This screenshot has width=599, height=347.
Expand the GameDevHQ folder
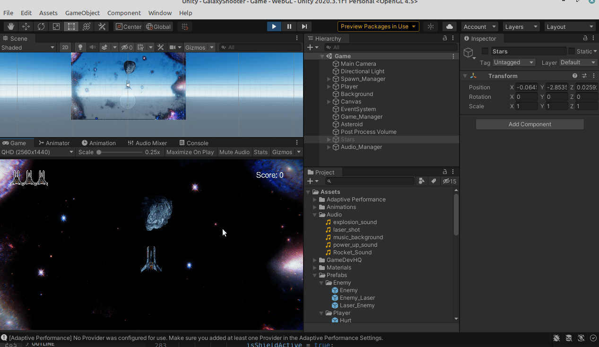(315, 260)
